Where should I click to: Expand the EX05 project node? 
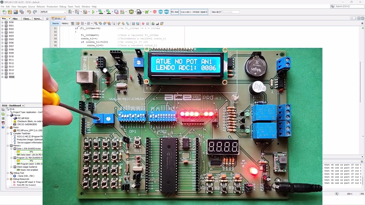(x=3, y=39)
